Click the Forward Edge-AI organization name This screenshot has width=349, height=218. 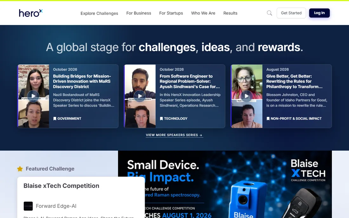56,206
